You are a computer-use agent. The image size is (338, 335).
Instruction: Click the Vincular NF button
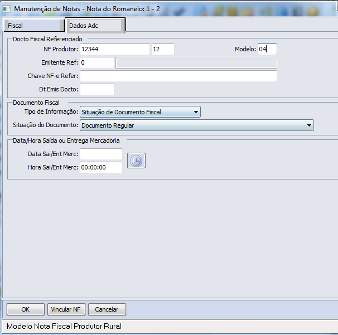[66, 309]
